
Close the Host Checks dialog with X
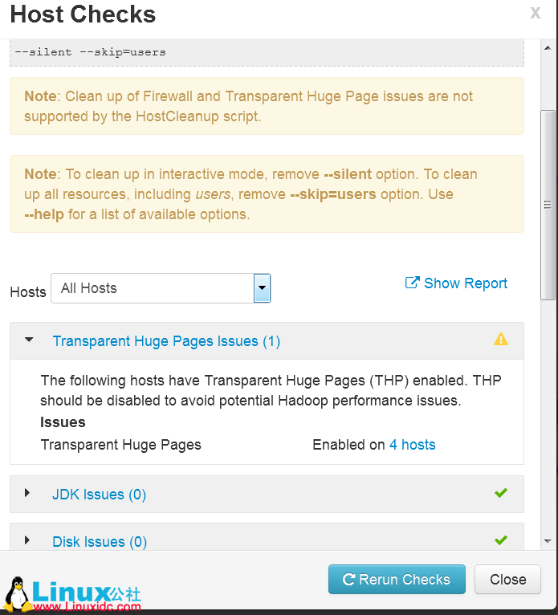(536, 13)
